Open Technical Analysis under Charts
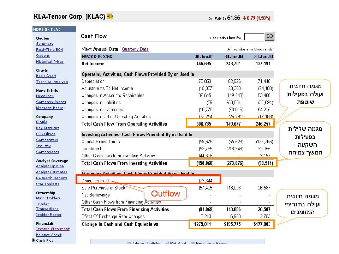Screen dimensions: 339x254 coord(52,82)
